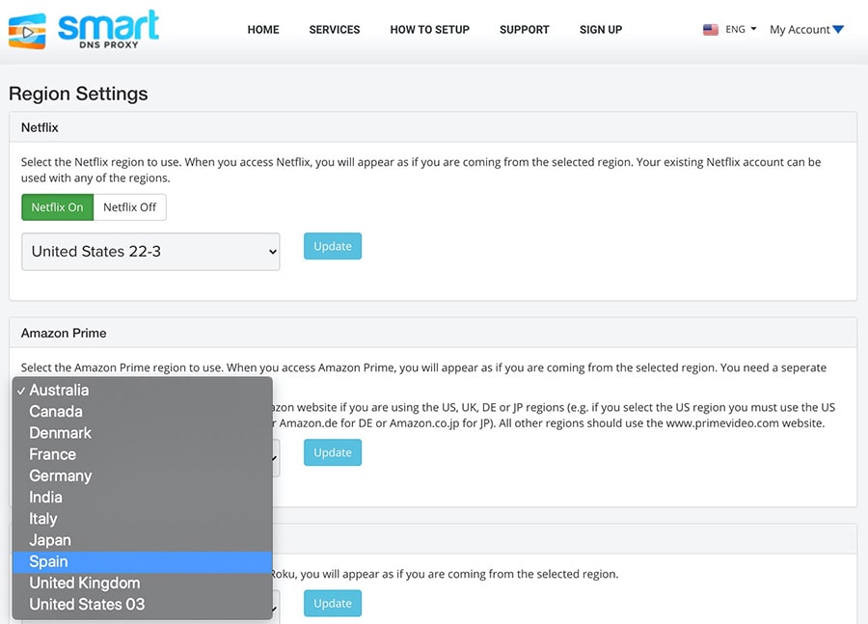Screen dimensions: 868x624
Task: Select United Kingdom from the list
Action: tap(143, 583)
